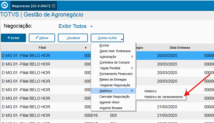The image size is (214, 123).
Task: Open the Exibir Todos filter dropdown
Action: [x=91, y=26]
